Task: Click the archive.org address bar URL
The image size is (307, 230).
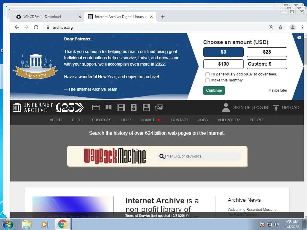Action: [63, 27]
